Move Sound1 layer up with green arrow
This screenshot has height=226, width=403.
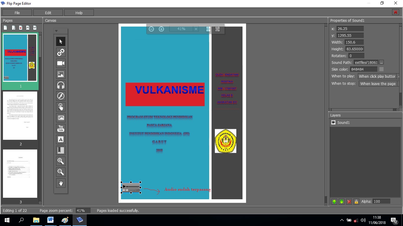[x=334, y=202]
